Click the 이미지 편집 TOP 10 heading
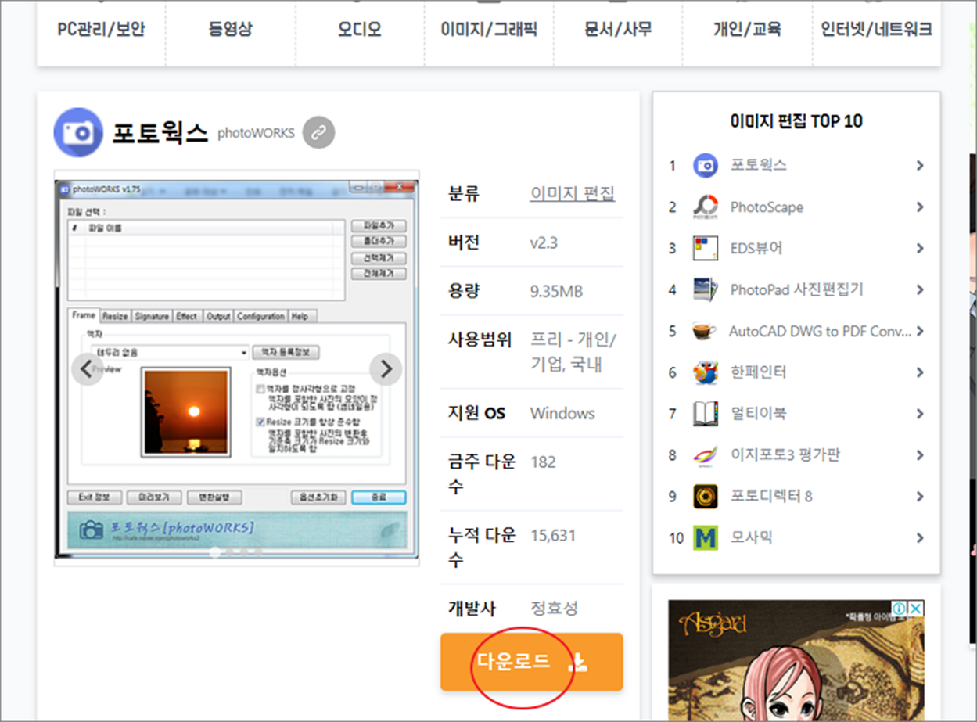Image resolution: width=977 pixels, height=722 pixels. [796, 120]
